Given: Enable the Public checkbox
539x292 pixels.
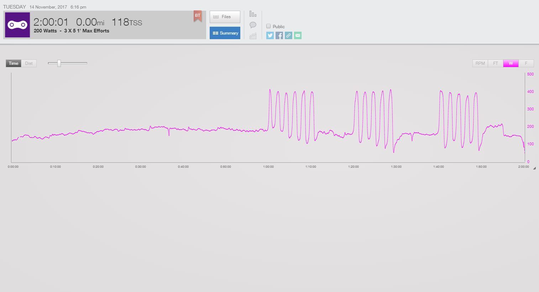Looking at the screenshot, I should pos(268,26).
